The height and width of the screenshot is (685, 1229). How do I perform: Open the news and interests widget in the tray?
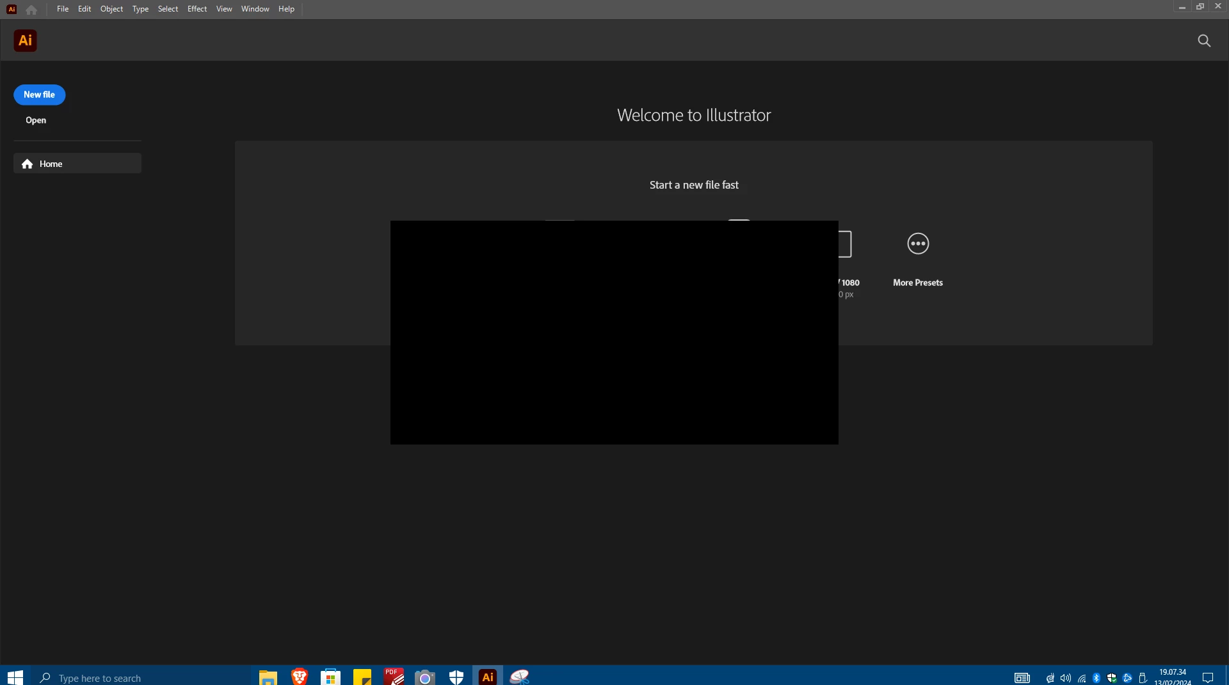pos(1022,678)
